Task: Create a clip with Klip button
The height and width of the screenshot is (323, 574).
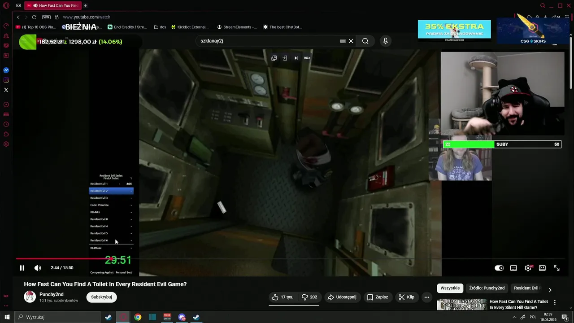Action: [x=406, y=297]
